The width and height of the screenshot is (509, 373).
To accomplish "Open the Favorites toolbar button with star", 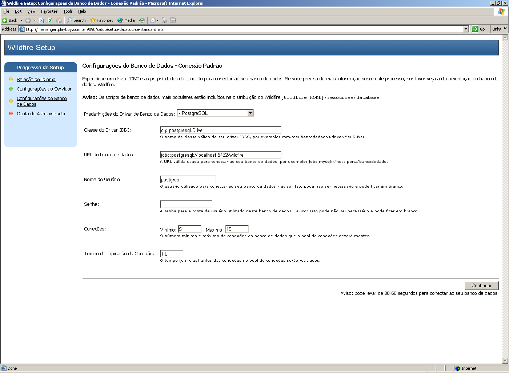I will [x=102, y=20].
